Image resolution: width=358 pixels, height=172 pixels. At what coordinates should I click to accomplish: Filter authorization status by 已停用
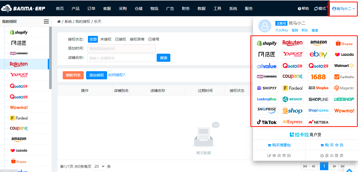point(154,39)
